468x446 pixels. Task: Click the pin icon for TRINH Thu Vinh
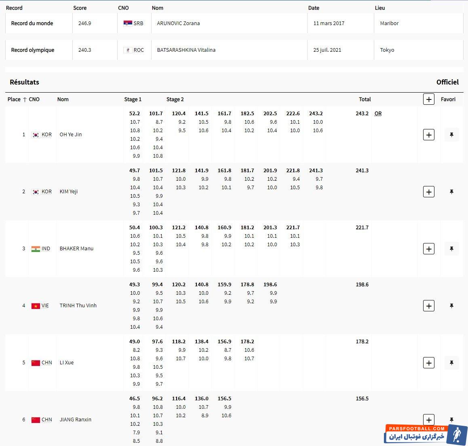point(451,306)
